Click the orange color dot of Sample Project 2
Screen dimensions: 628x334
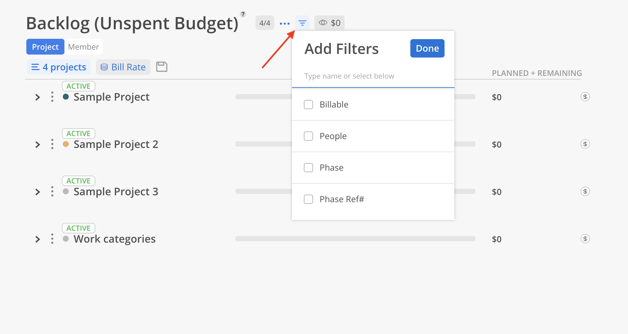(66, 144)
